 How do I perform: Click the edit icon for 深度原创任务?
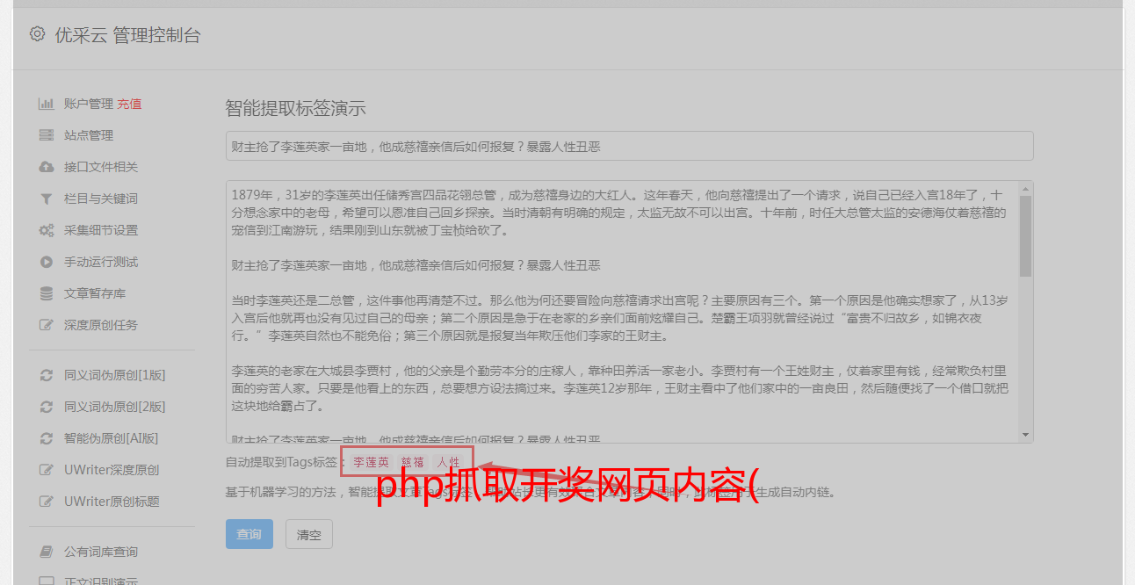[47, 325]
